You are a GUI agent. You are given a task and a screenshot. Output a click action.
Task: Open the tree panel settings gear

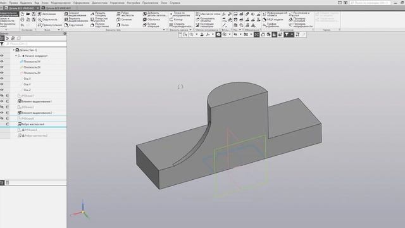click(65, 34)
